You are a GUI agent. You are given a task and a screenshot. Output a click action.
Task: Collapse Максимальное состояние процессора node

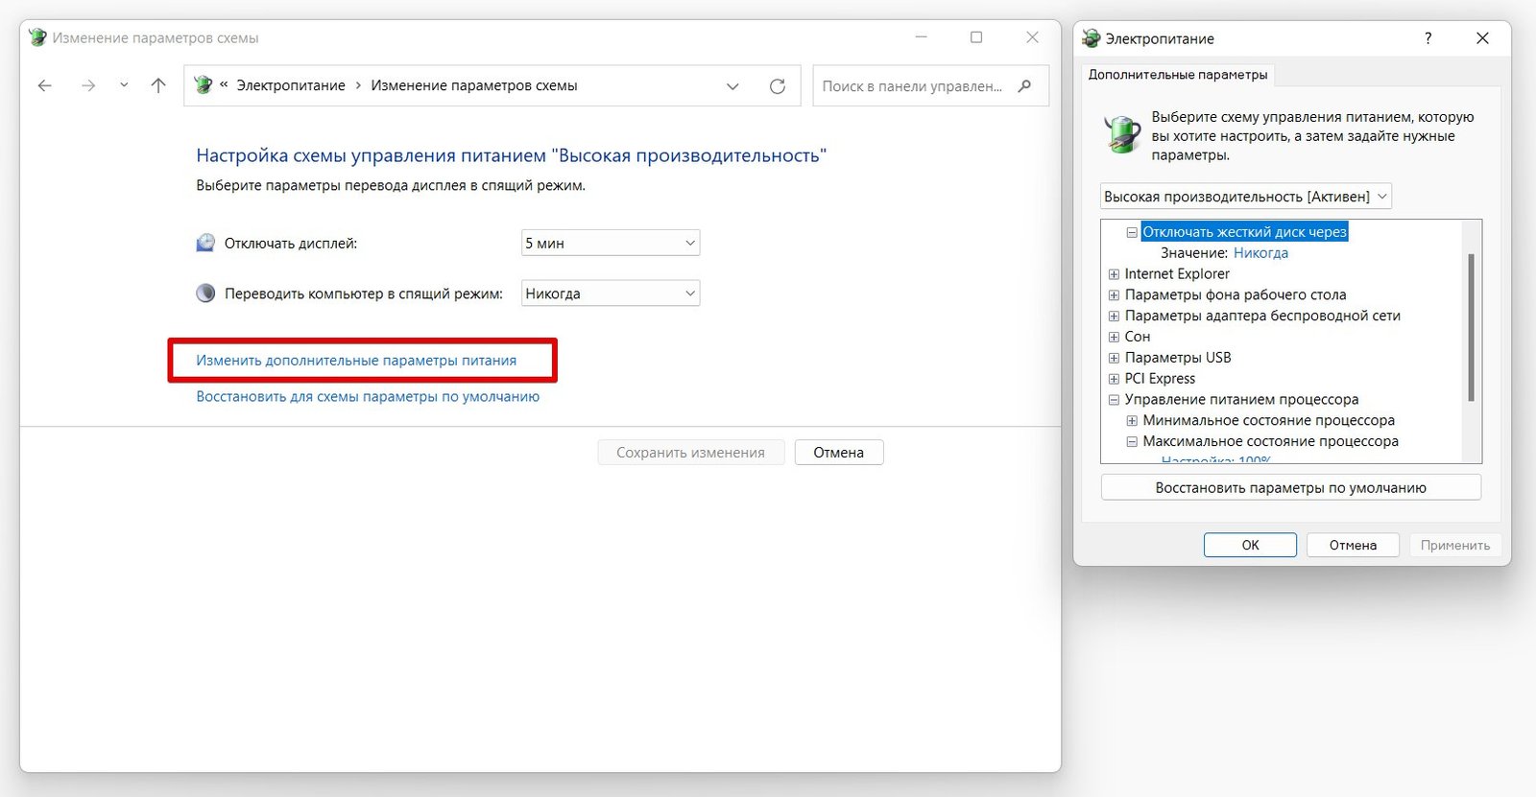[1132, 442]
